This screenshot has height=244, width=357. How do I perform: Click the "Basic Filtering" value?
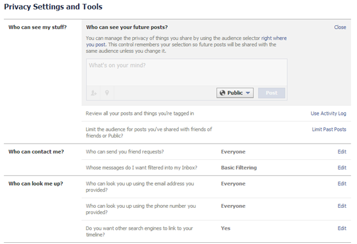[239, 168]
